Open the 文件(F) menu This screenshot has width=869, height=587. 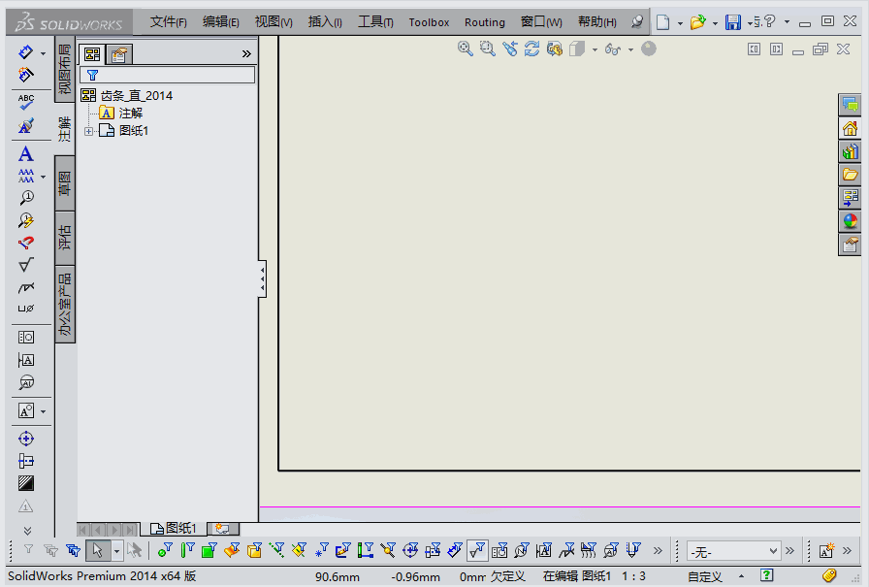[x=168, y=22]
